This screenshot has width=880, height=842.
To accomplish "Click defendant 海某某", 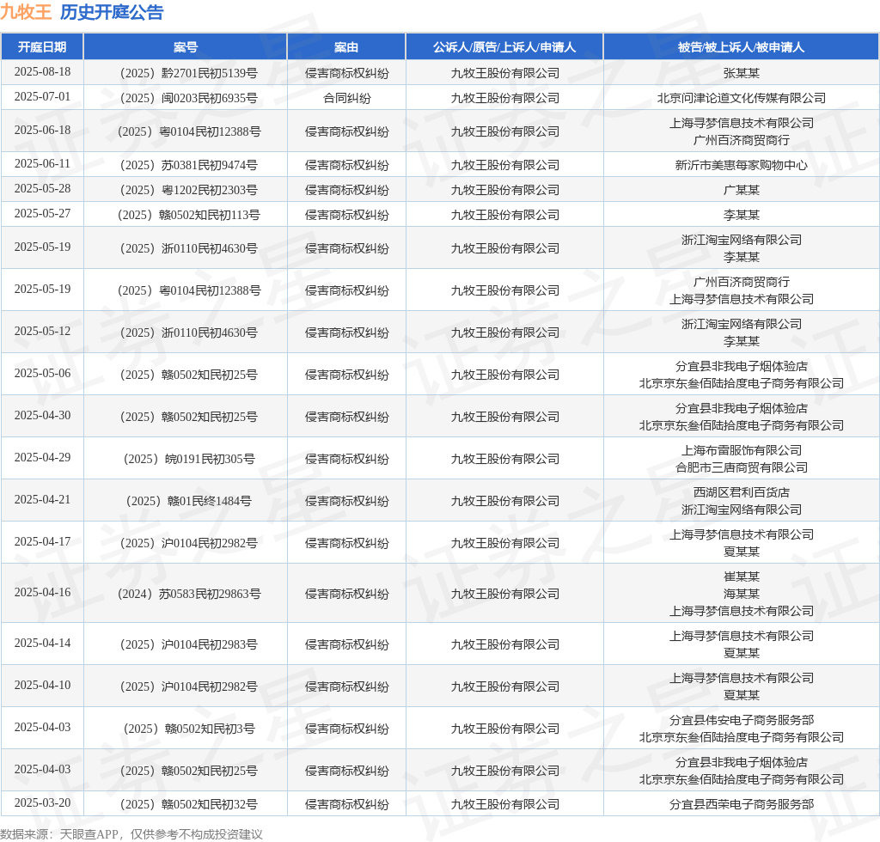I will click(x=742, y=594).
